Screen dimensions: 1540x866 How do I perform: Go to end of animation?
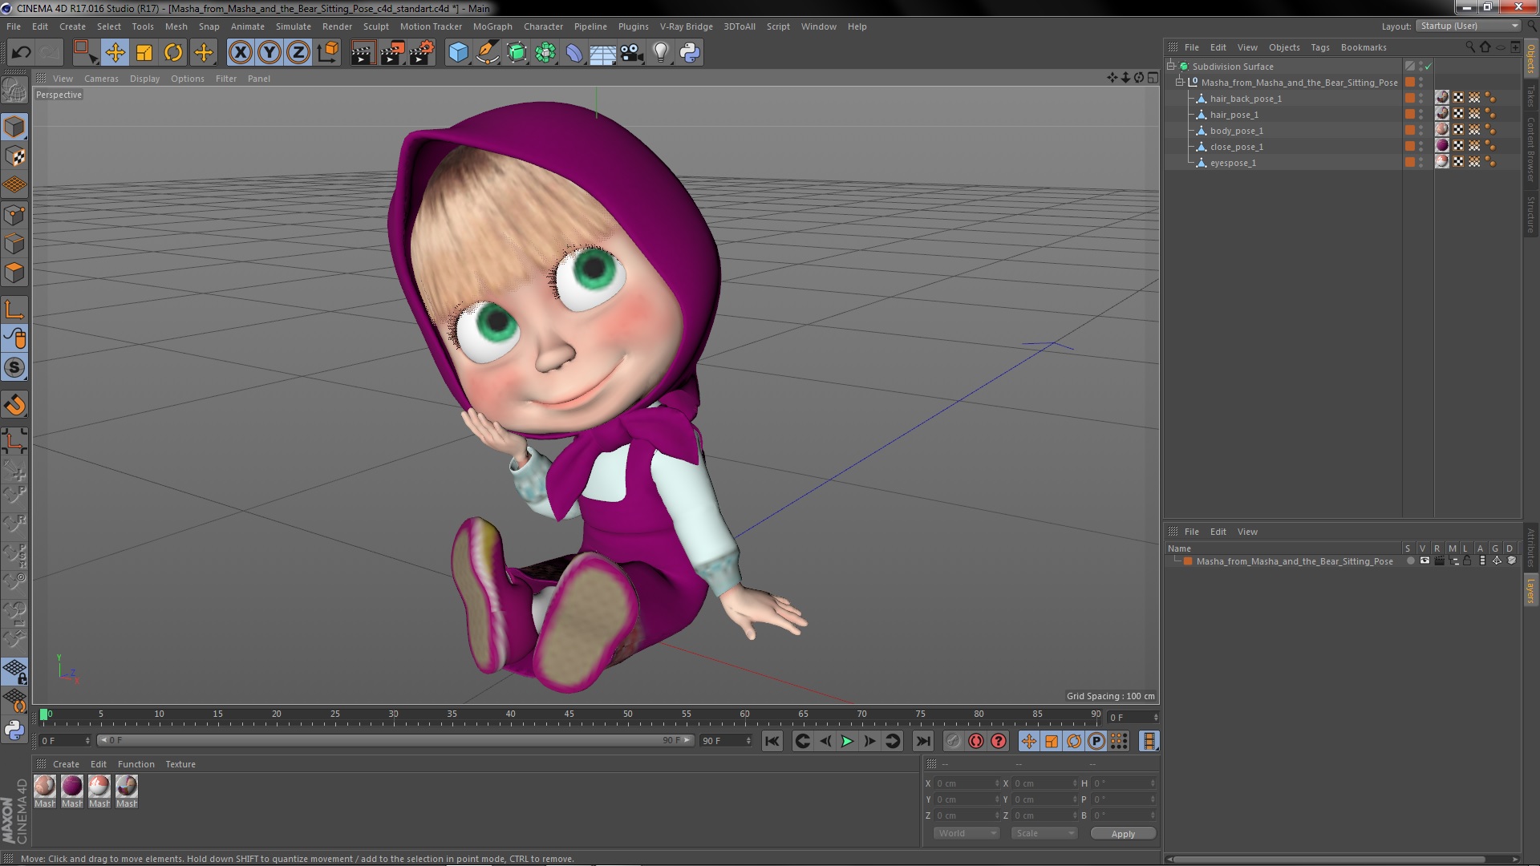coord(923,741)
